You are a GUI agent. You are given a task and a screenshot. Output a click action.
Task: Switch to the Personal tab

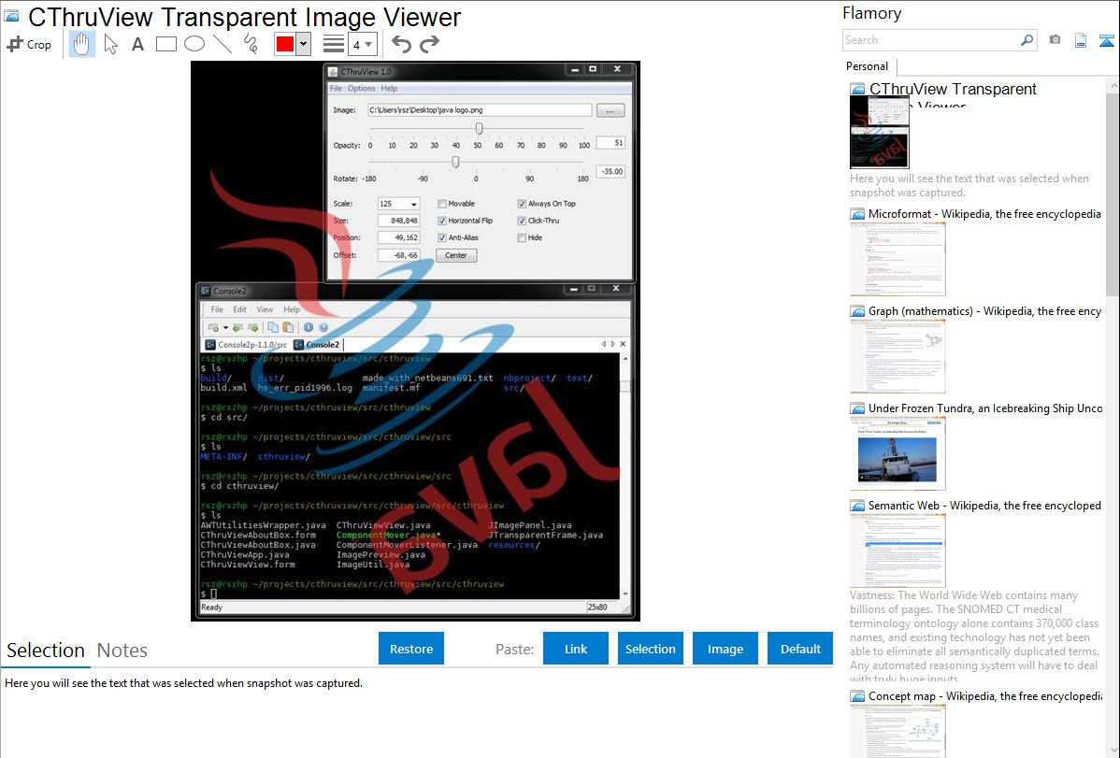coord(868,66)
